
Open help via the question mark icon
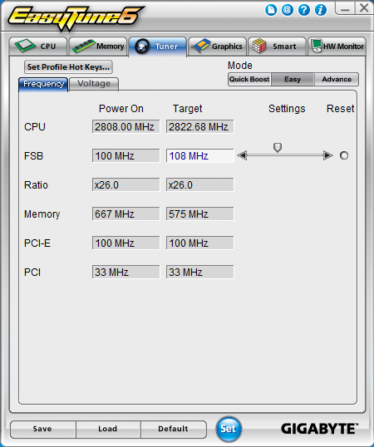point(304,10)
